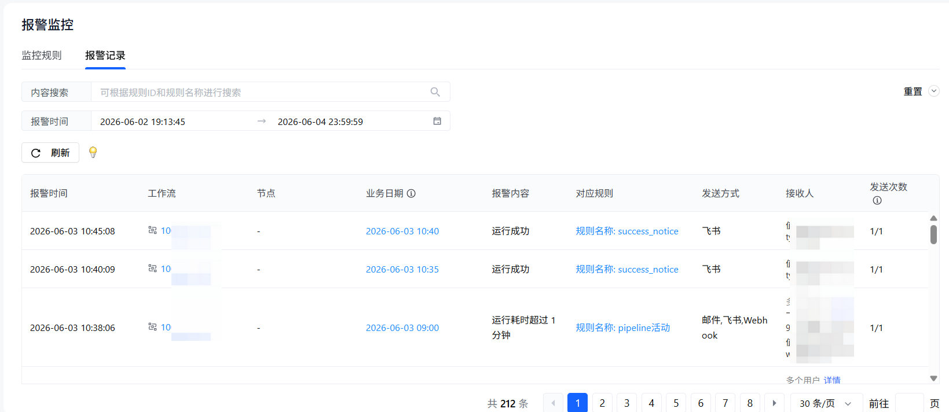Switch to the 监控规则 tab
Image resolution: width=949 pixels, height=412 pixels.
pyautogui.click(x=42, y=55)
